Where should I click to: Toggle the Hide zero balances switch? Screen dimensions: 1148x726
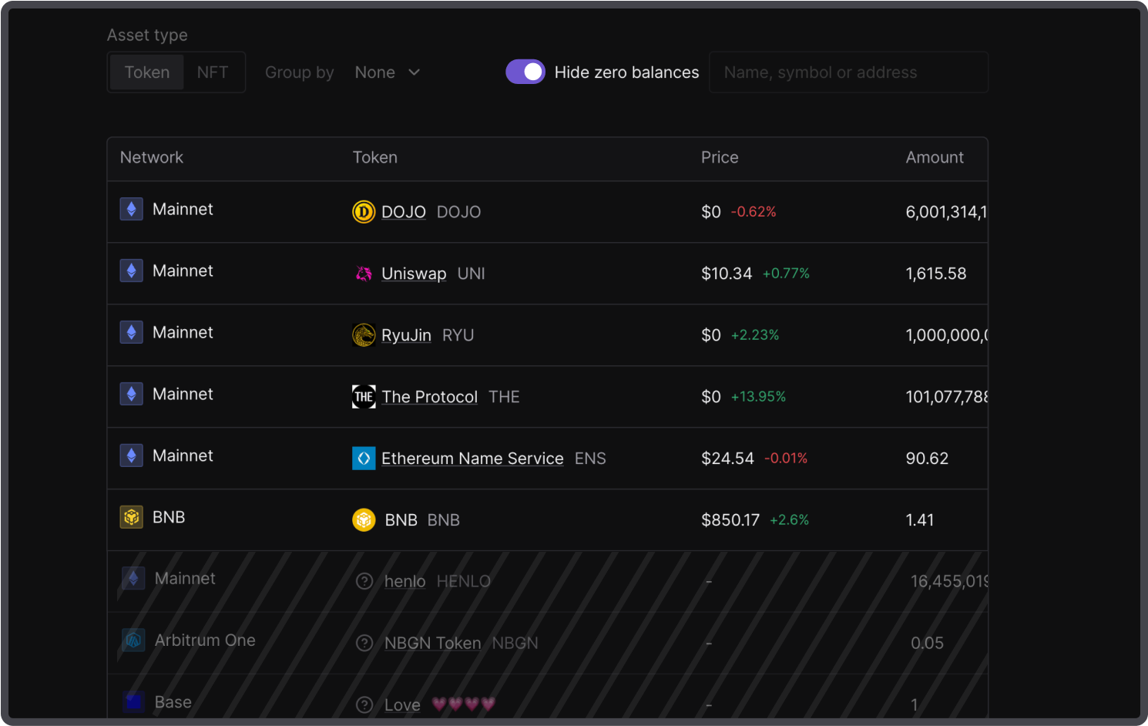[525, 72]
